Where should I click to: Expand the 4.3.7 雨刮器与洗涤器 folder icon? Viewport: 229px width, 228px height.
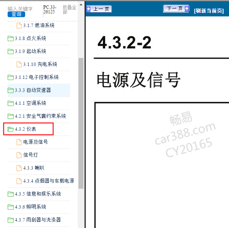[11, 220]
